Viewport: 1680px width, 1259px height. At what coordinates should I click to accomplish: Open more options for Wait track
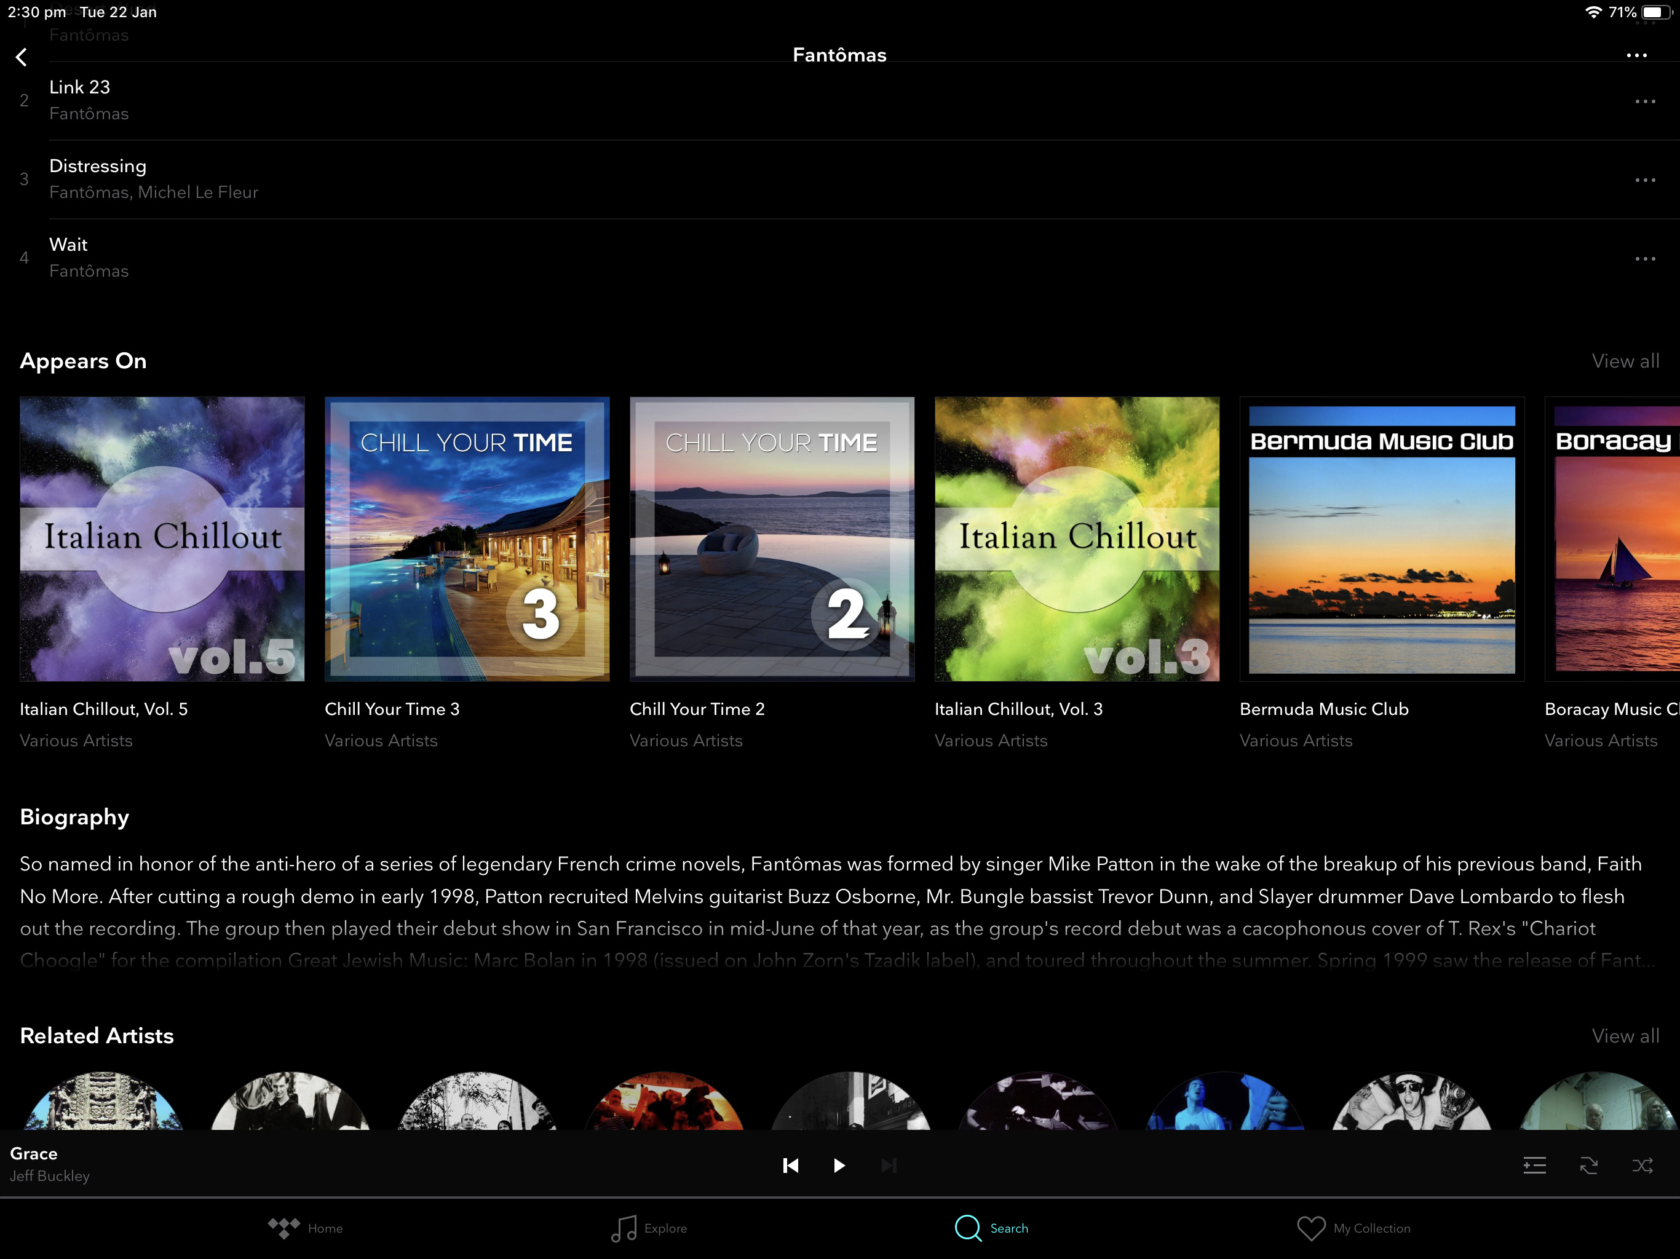pyautogui.click(x=1644, y=259)
